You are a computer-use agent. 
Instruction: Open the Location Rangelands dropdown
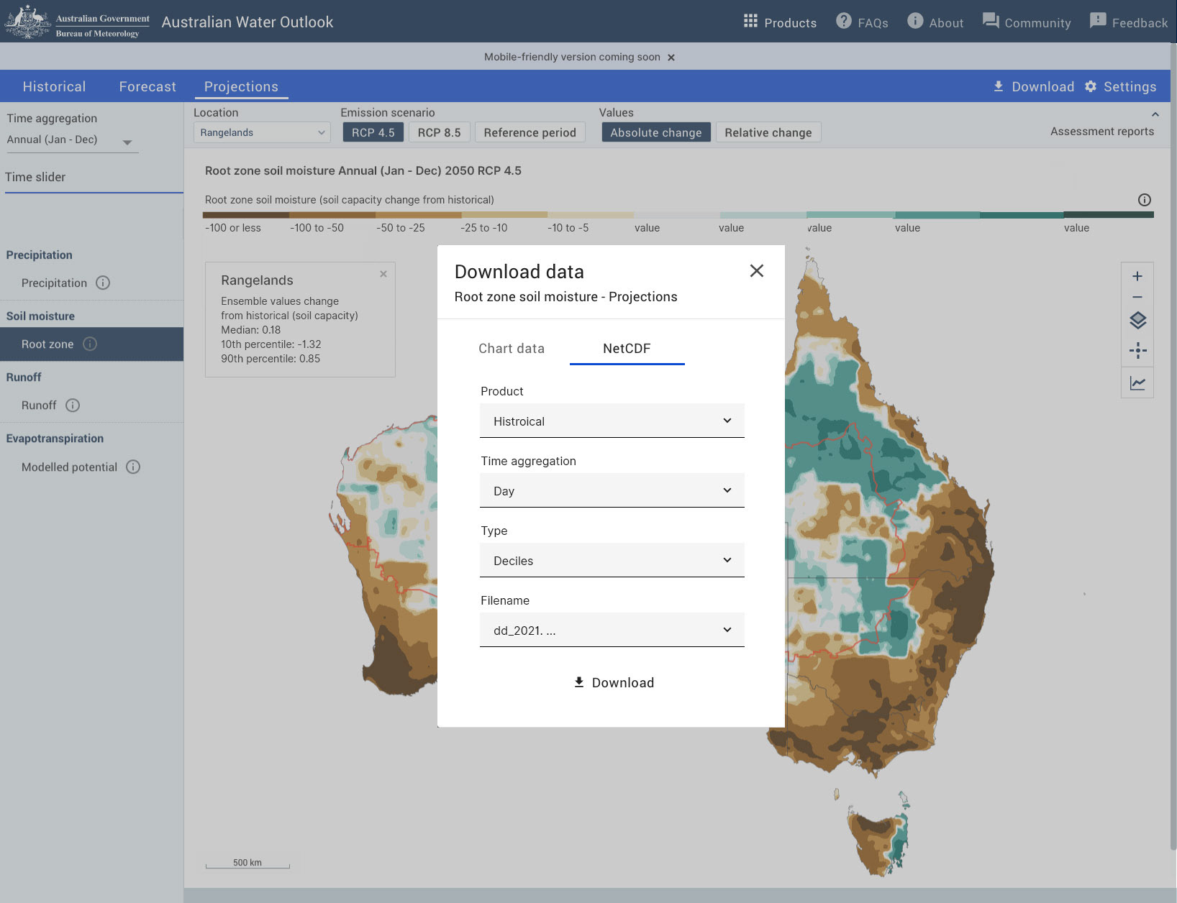pyautogui.click(x=262, y=132)
